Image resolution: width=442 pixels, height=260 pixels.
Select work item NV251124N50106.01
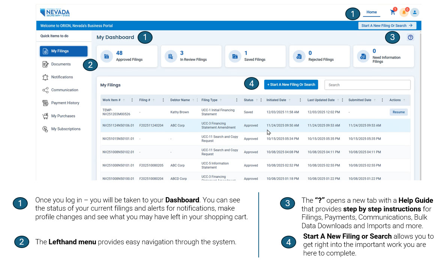(118, 125)
